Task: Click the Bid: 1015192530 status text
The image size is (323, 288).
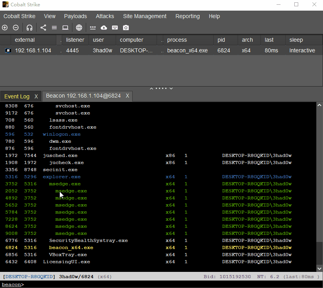Action: 227,277
